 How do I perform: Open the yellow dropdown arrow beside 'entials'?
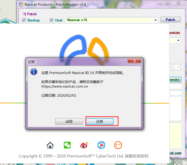(x=178, y=40)
